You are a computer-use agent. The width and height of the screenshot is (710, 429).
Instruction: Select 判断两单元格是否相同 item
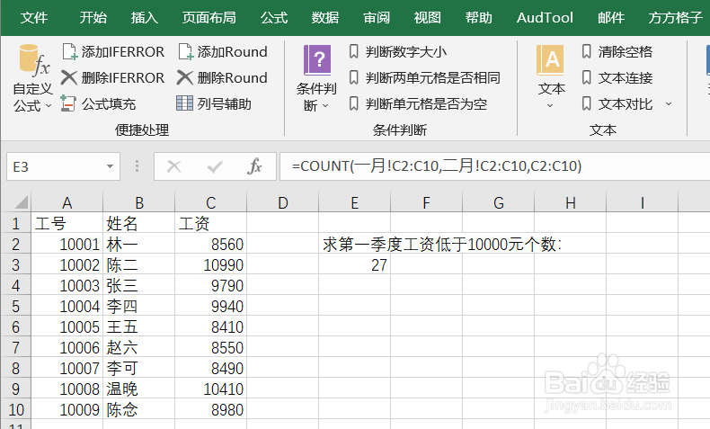424,78
